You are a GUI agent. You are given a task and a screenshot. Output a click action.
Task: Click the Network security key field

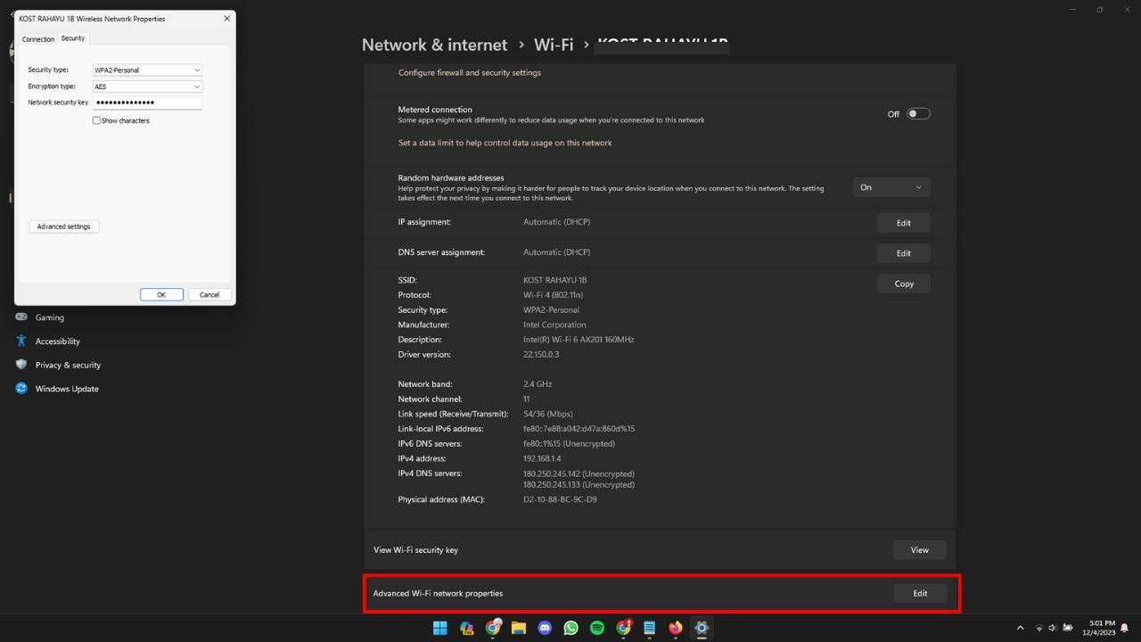(147, 103)
